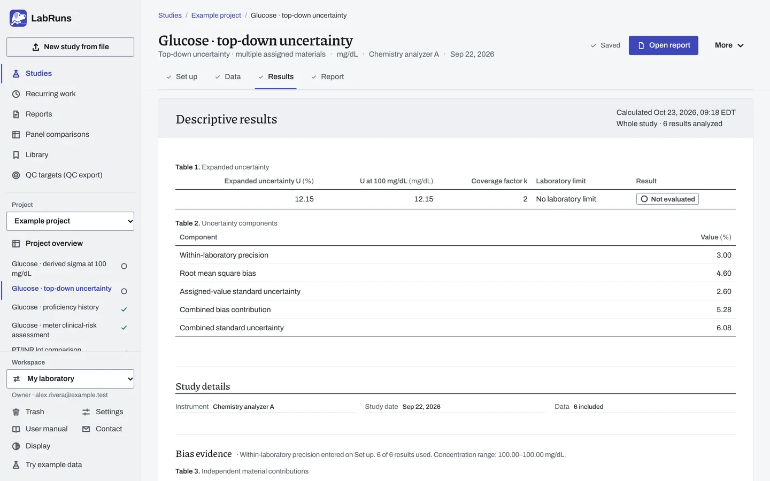This screenshot has width=770, height=481.
Task: Open the Report tab
Action: (x=327, y=77)
